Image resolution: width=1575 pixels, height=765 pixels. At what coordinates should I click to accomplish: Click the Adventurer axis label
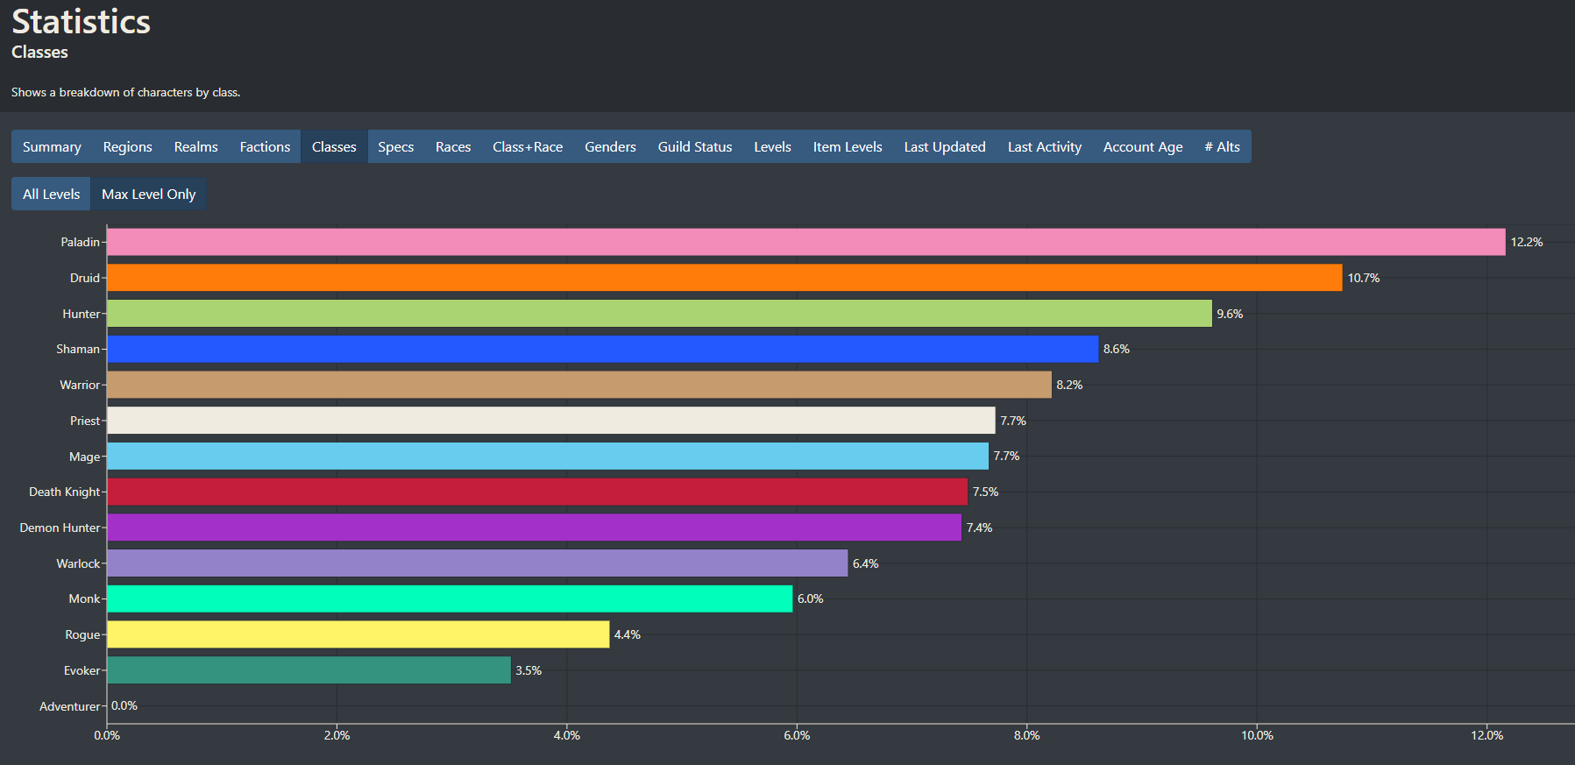point(69,706)
